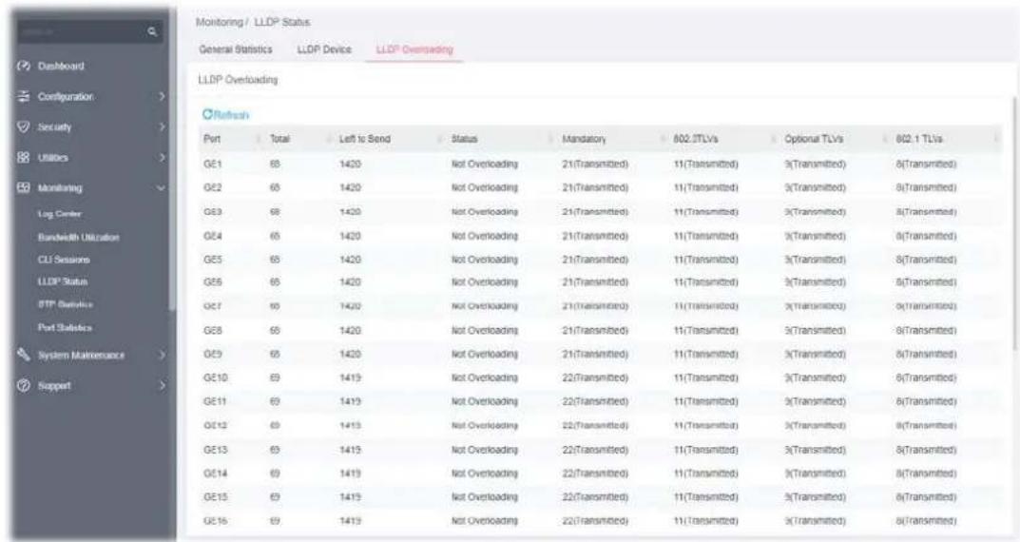Click the GE4 port cell
This screenshot has height=542, width=1020.
coord(213,236)
